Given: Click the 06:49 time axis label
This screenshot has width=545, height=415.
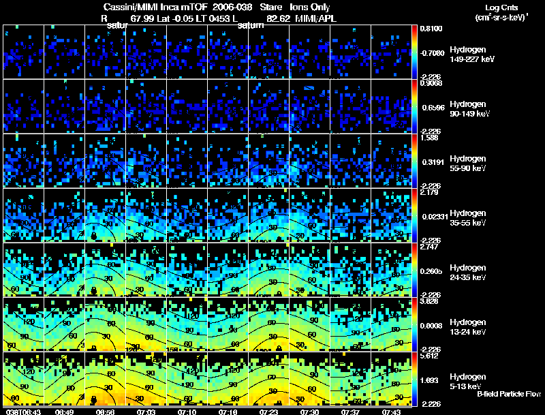Looking at the screenshot, I should click(64, 412).
